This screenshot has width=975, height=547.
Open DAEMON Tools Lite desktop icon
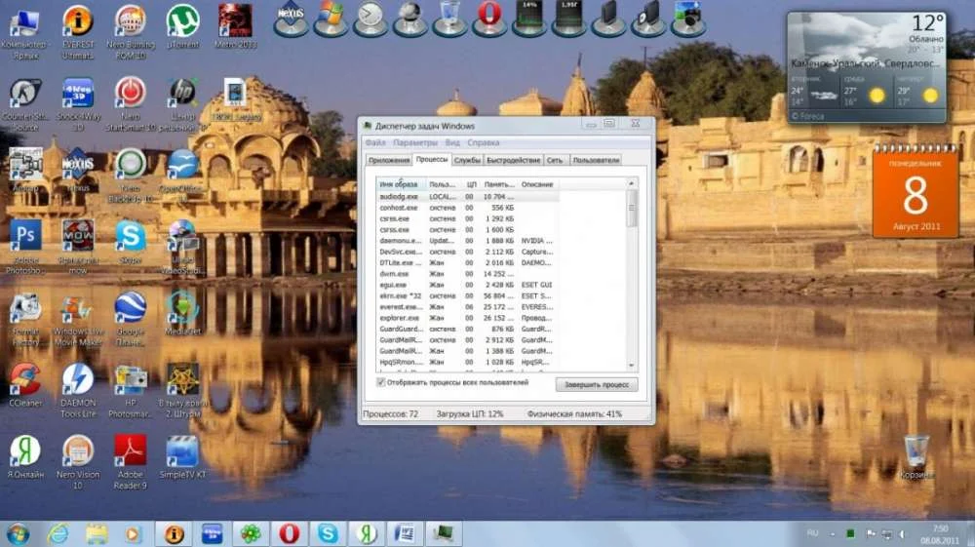tap(78, 379)
